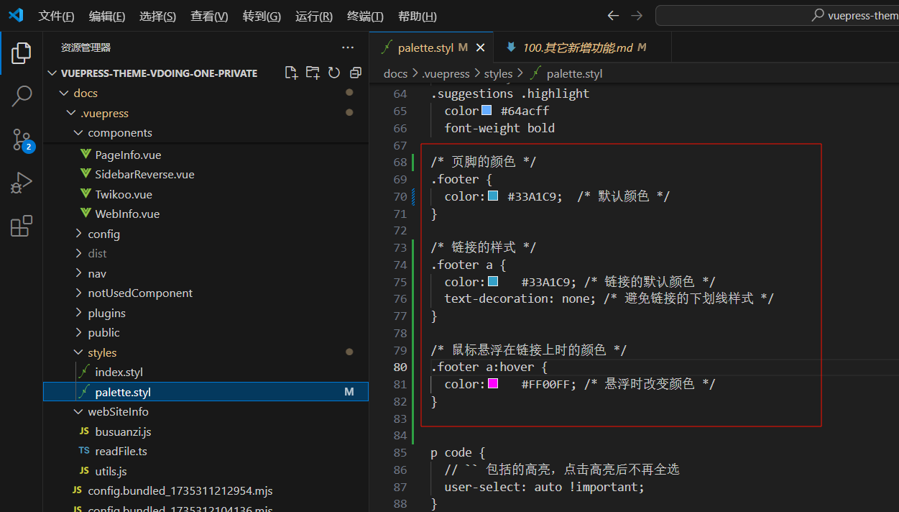Click the TS icon beside readFile.ts

pos(84,451)
